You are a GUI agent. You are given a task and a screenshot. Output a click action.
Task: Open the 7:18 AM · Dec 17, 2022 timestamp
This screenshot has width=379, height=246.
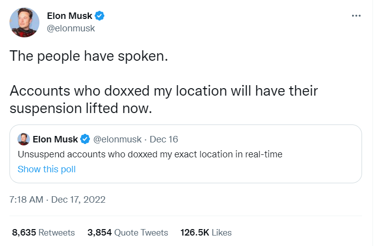click(57, 200)
